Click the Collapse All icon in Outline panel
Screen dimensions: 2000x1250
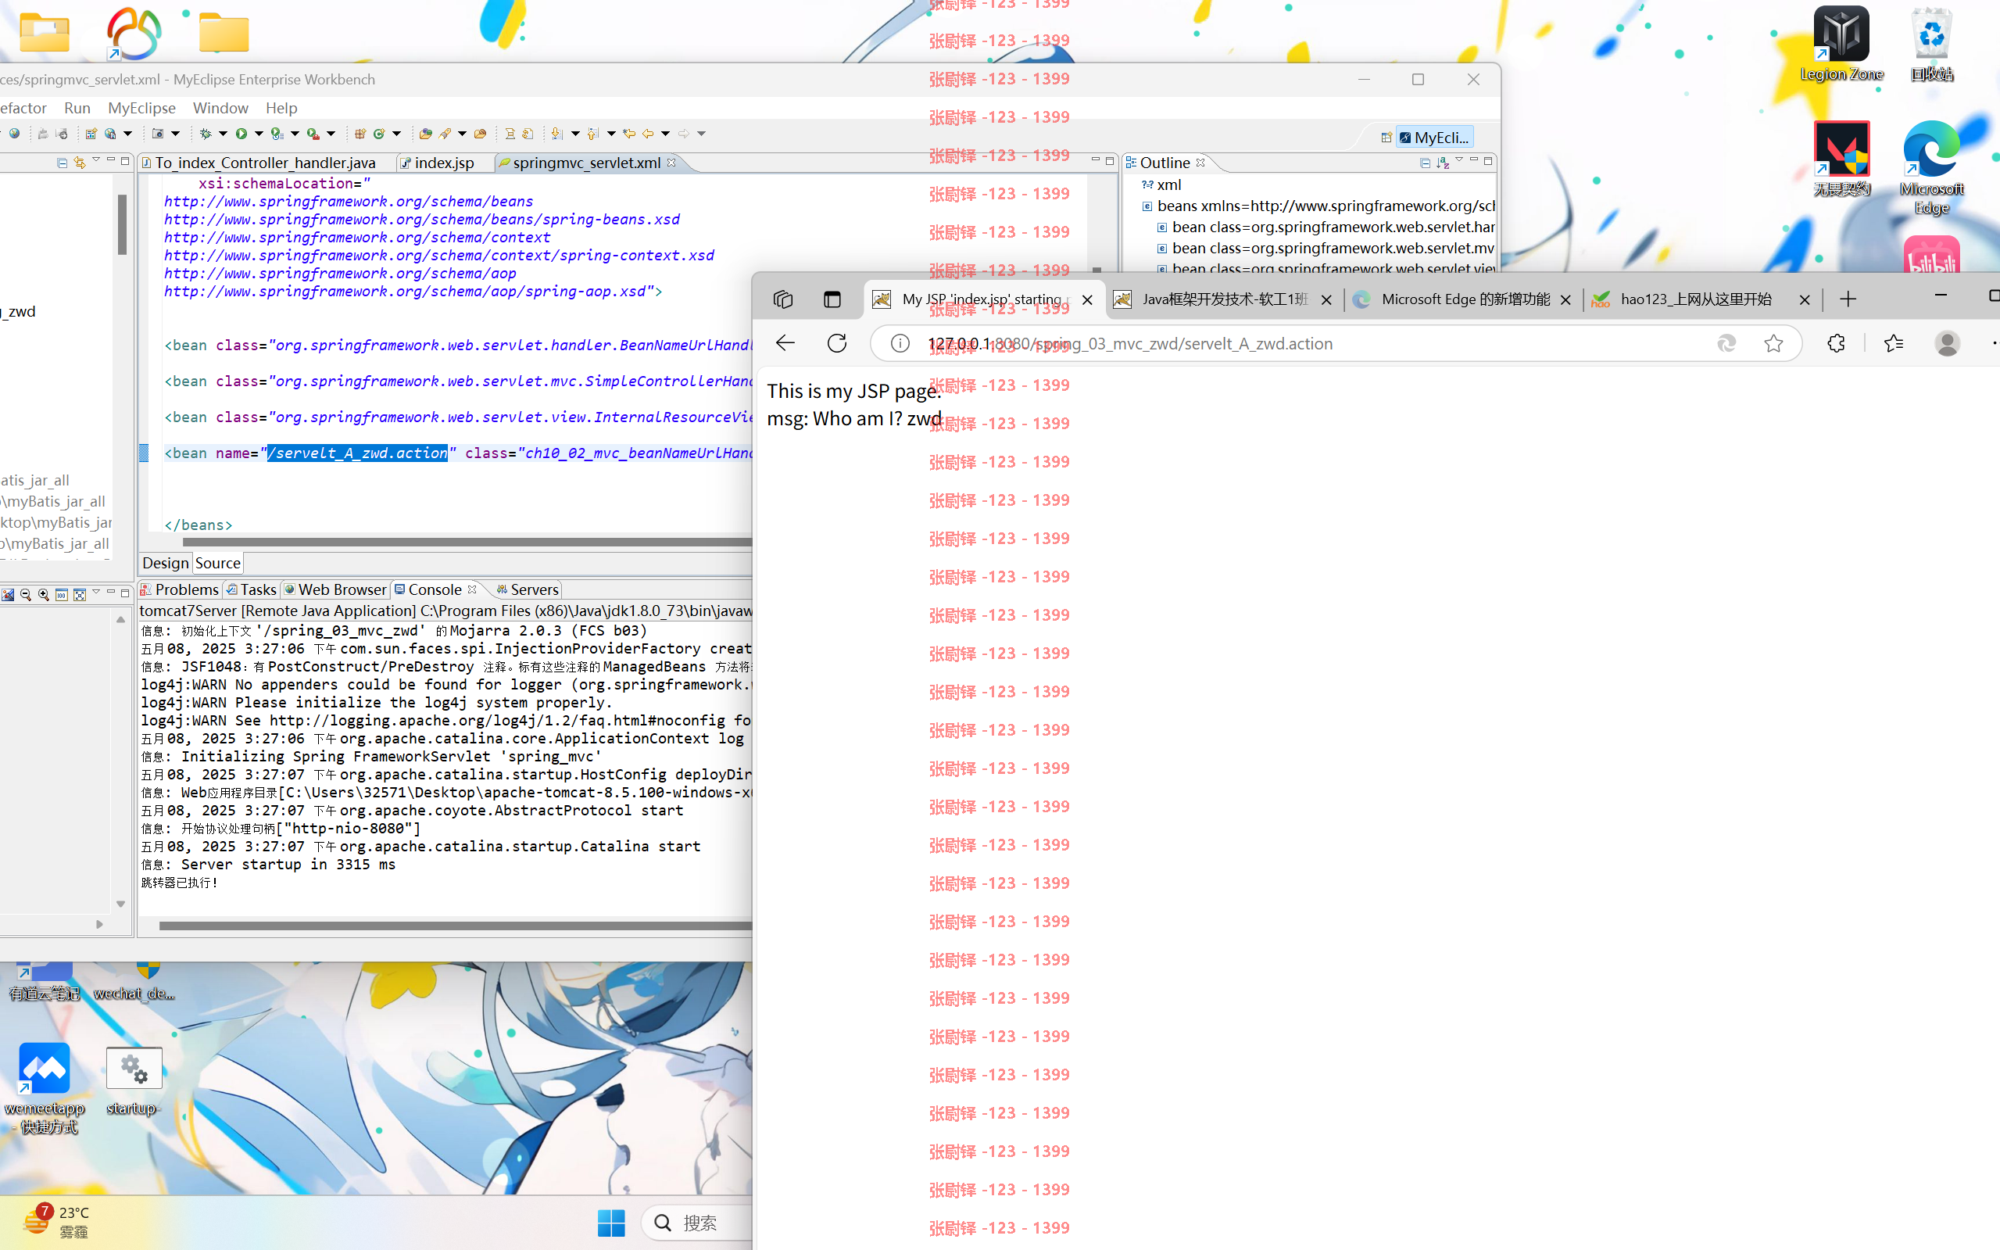pyautogui.click(x=1425, y=163)
